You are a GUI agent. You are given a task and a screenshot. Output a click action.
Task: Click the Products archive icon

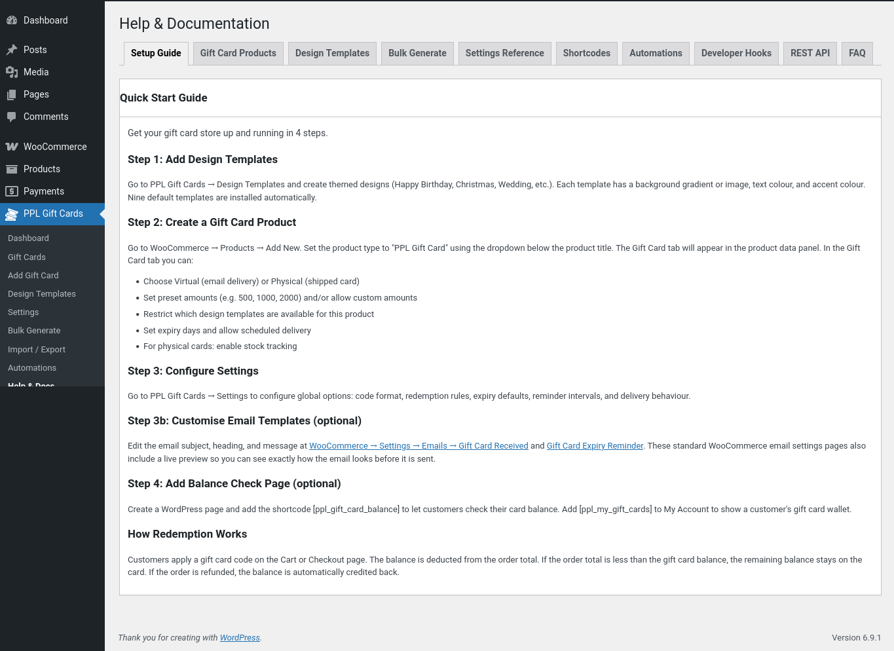pos(12,169)
